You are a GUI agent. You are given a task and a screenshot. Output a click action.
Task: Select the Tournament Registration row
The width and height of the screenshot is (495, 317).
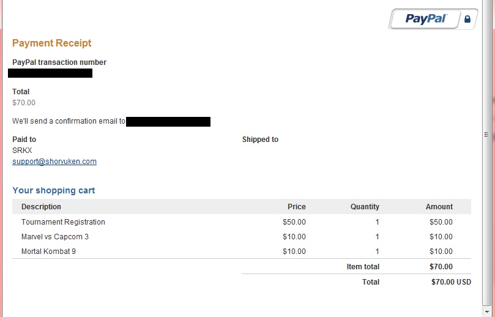coord(242,222)
